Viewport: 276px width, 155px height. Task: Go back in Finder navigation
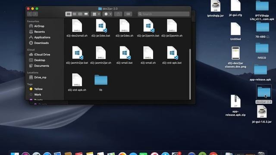coord(30,14)
